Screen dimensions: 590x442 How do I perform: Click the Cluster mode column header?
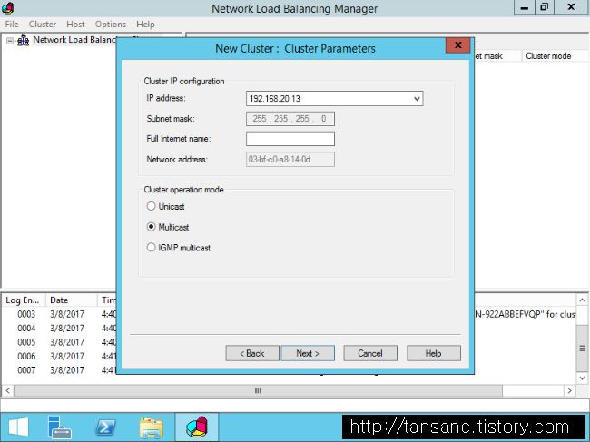(555, 56)
